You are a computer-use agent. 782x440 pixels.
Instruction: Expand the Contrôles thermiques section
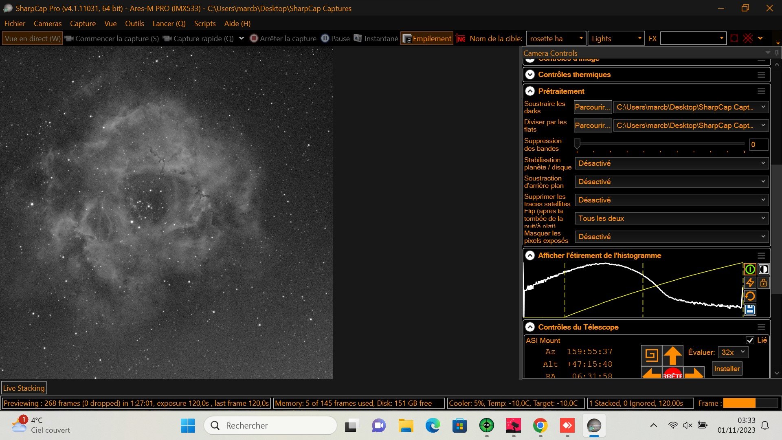pyautogui.click(x=530, y=75)
